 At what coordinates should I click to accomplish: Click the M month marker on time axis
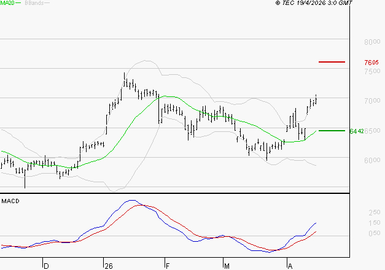(x=227, y=266)
